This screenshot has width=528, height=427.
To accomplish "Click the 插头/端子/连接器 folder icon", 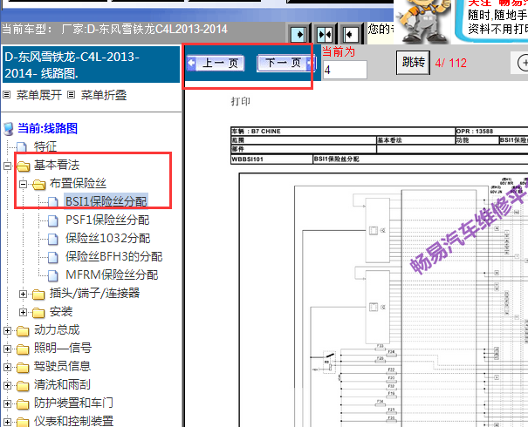I will (38, 295).
